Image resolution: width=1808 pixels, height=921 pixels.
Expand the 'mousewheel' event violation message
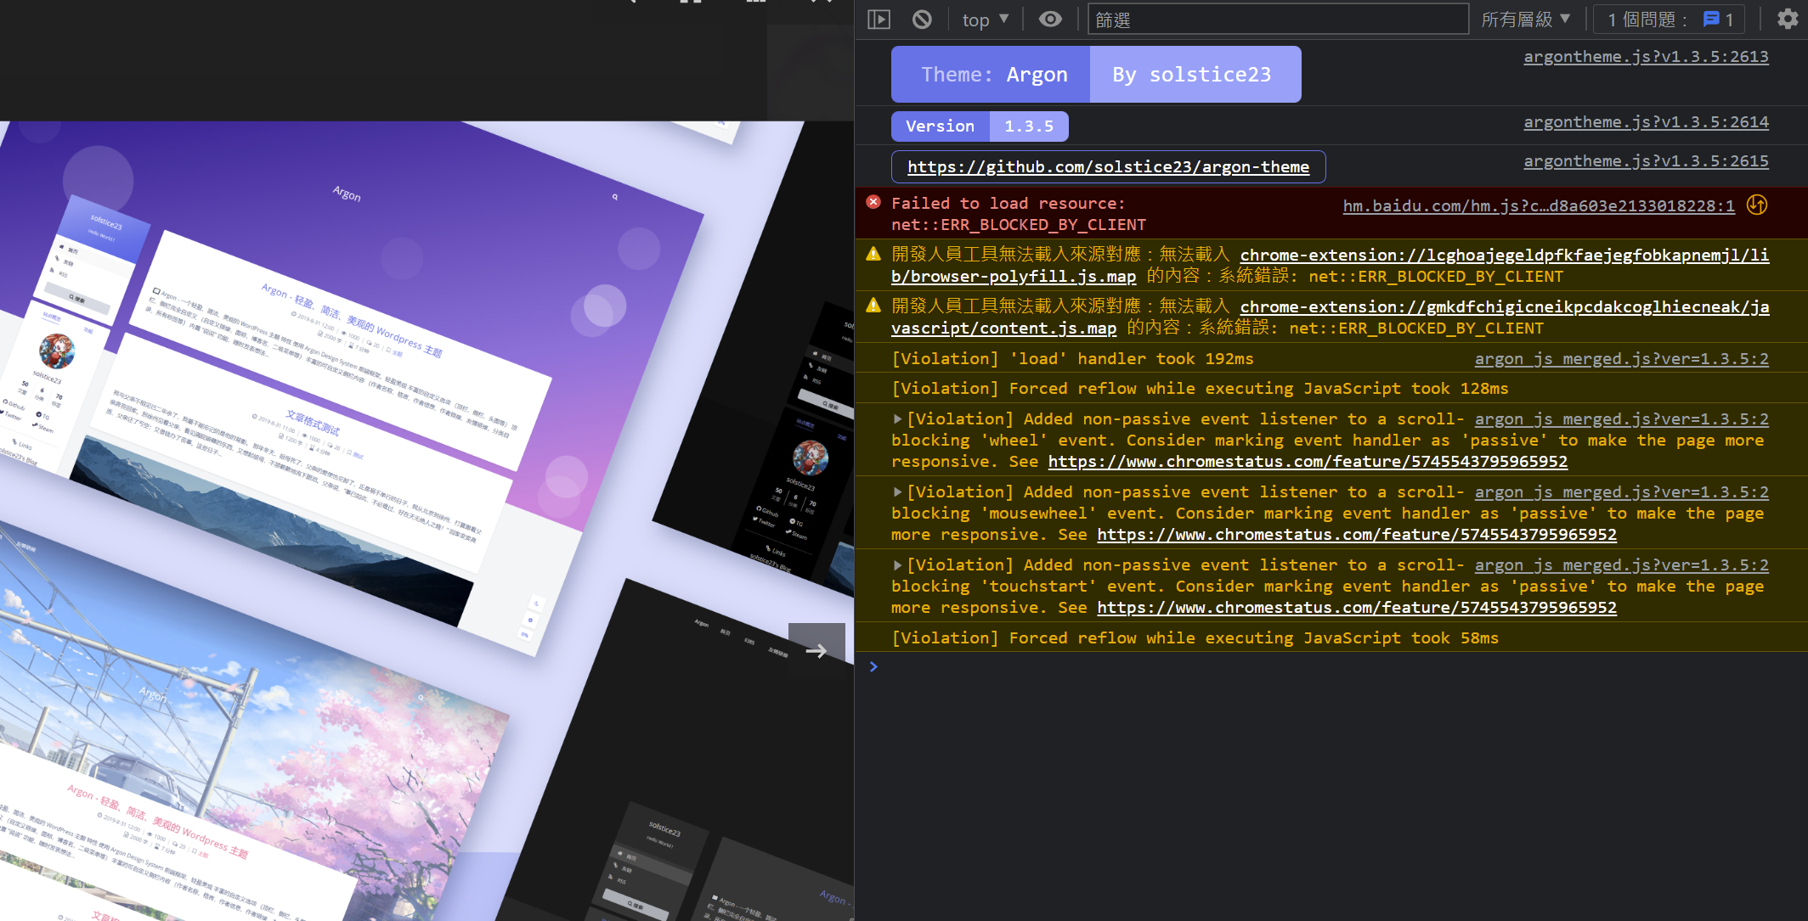click(x=897, y=491)
